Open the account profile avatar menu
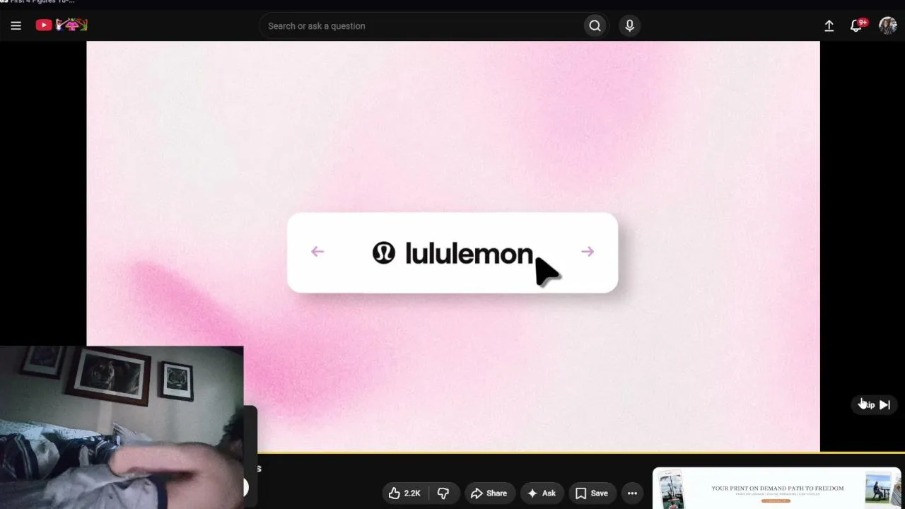This screenshot has width=905, height=509. coord(887,26)
